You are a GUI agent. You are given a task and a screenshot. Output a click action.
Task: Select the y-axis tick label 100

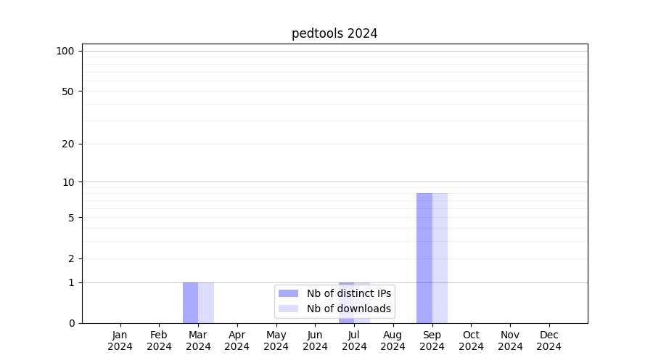click(65, 51)
